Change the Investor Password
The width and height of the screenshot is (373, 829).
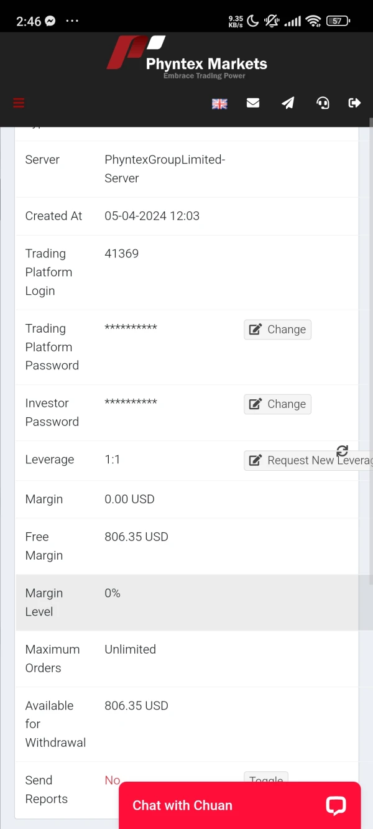point(277,404)
